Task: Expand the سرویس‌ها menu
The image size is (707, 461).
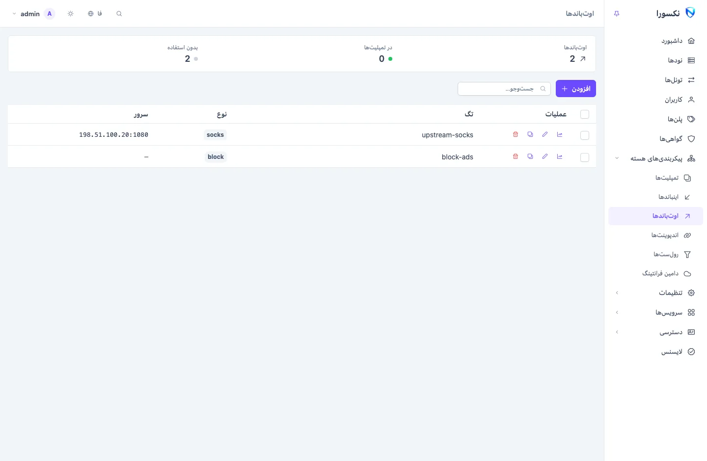Action: [655, 312]
